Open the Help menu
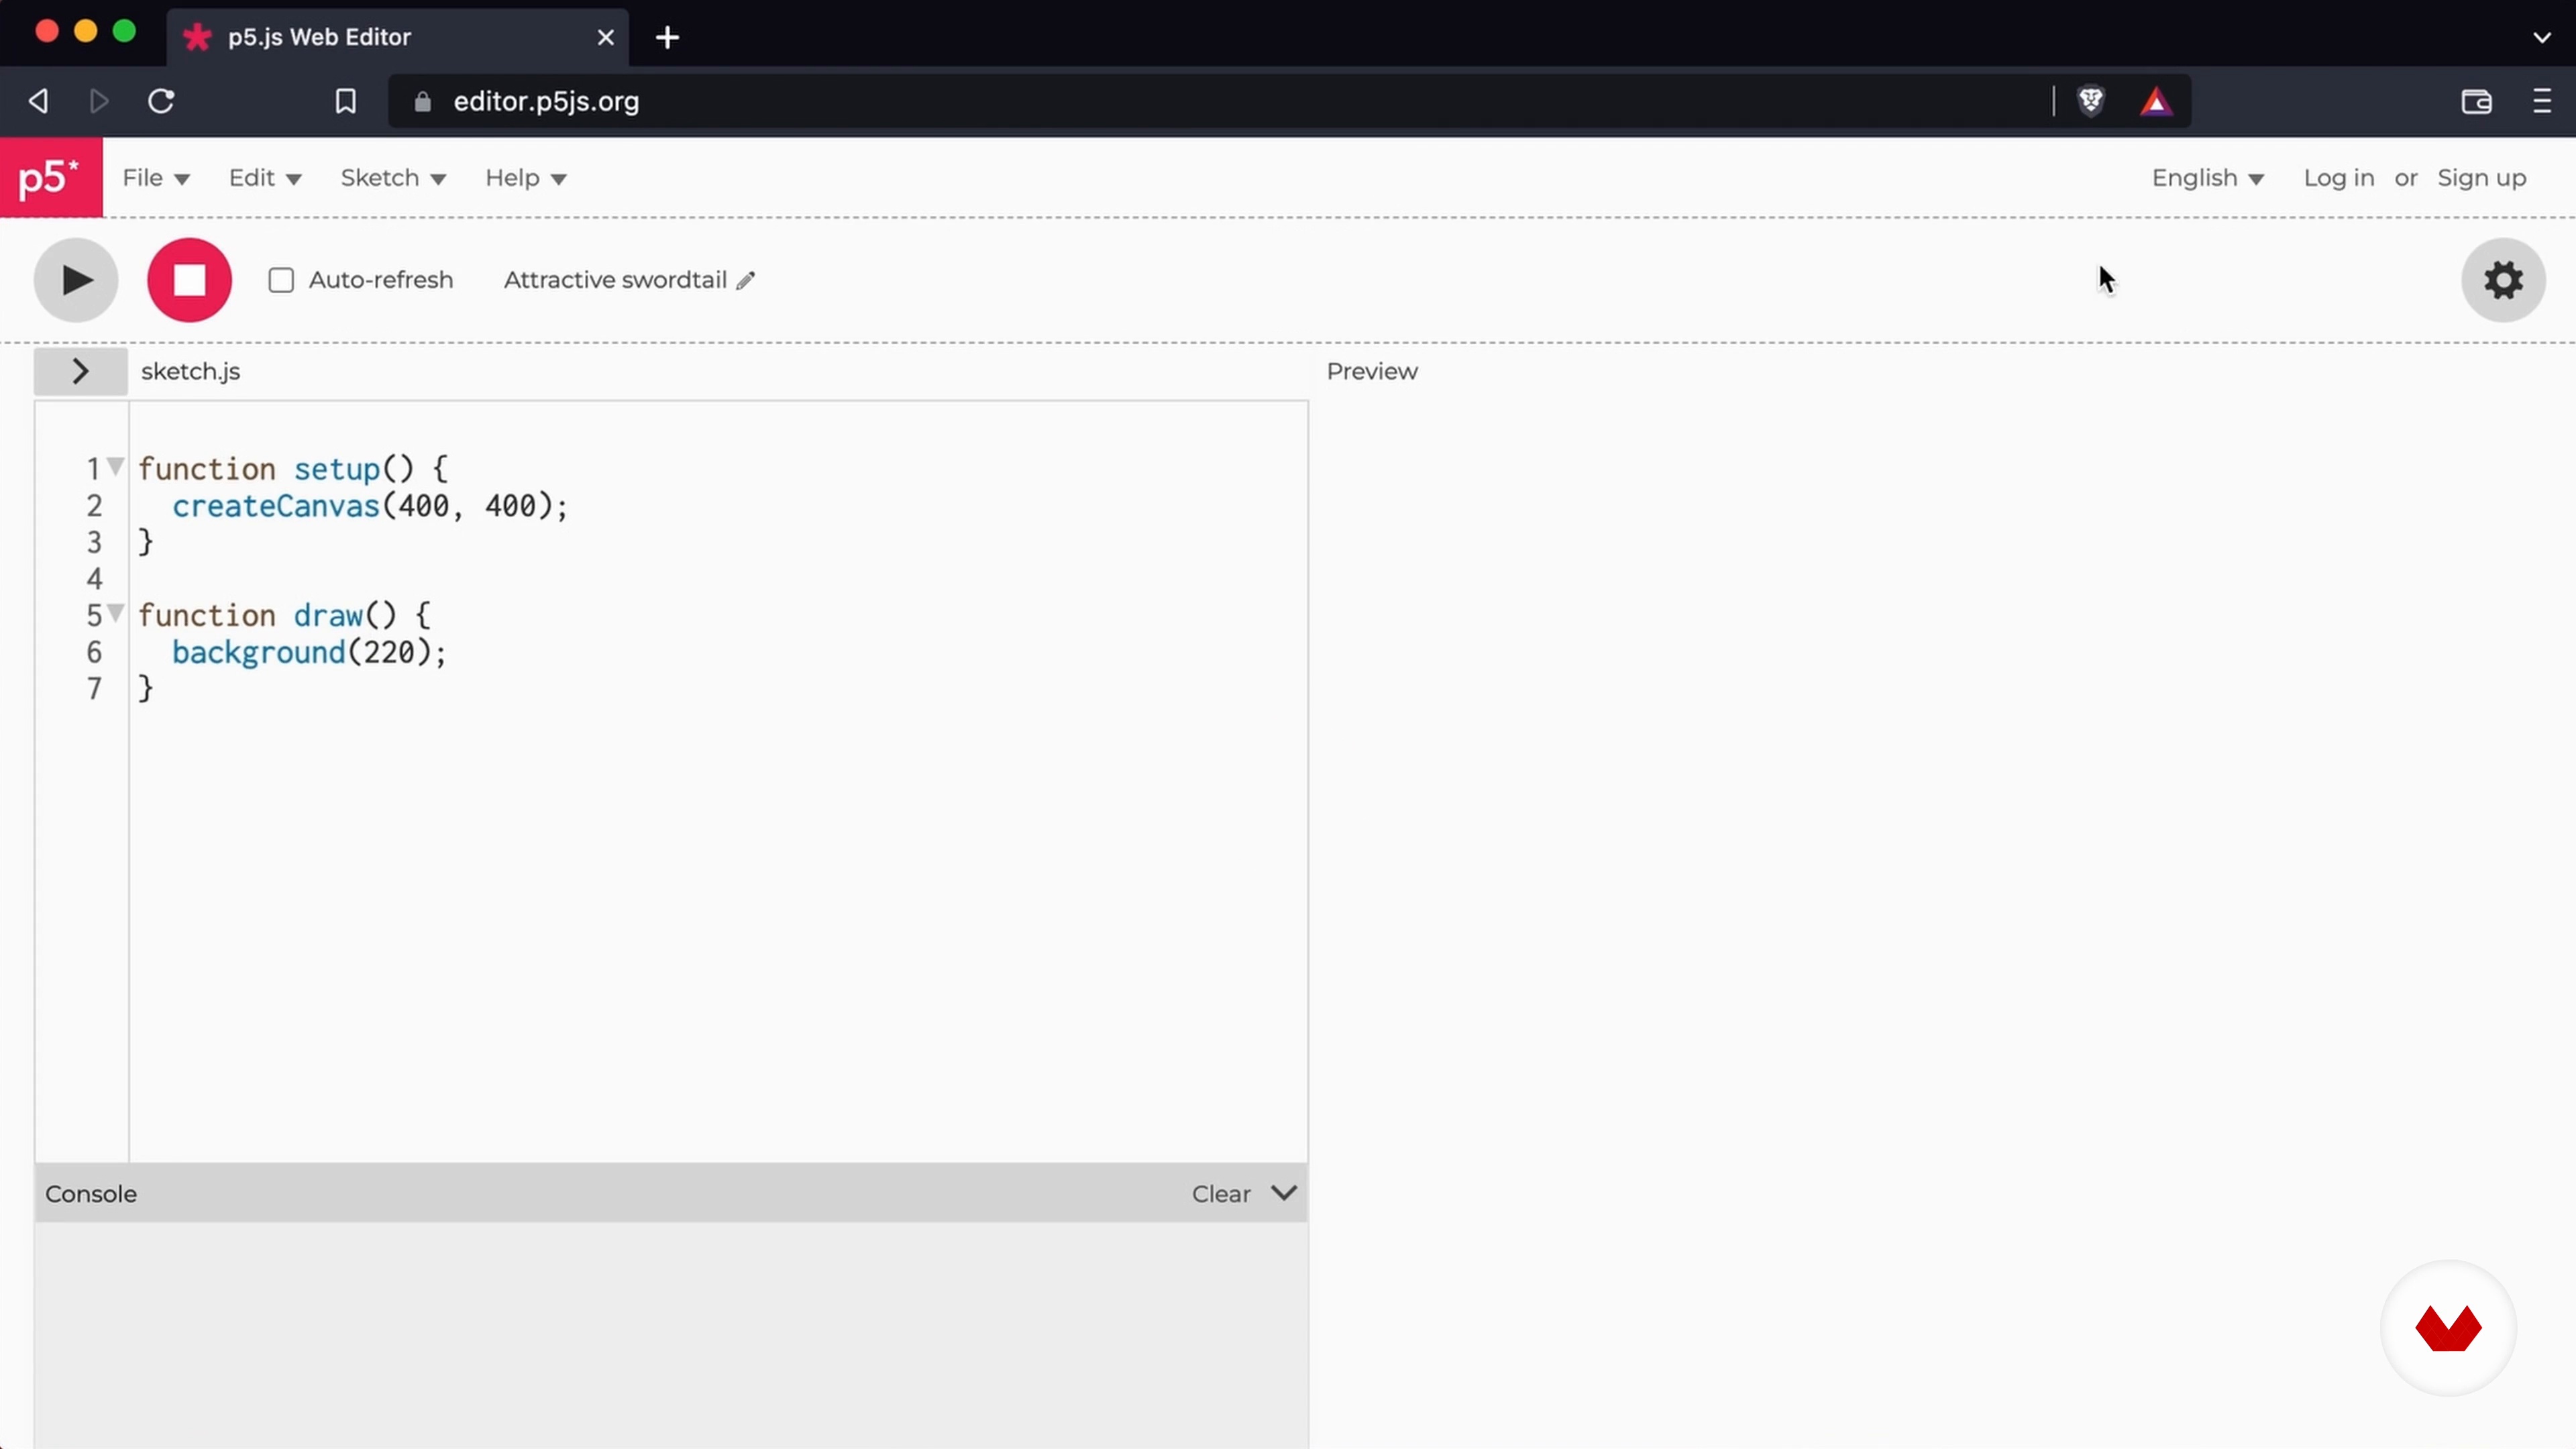This screenshot has height=1449, width=2576. coord(526,178)
